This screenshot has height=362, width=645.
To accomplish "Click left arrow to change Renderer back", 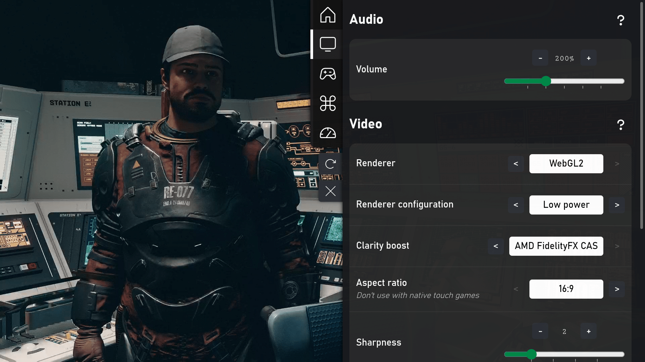I will (x=515, y=164).
